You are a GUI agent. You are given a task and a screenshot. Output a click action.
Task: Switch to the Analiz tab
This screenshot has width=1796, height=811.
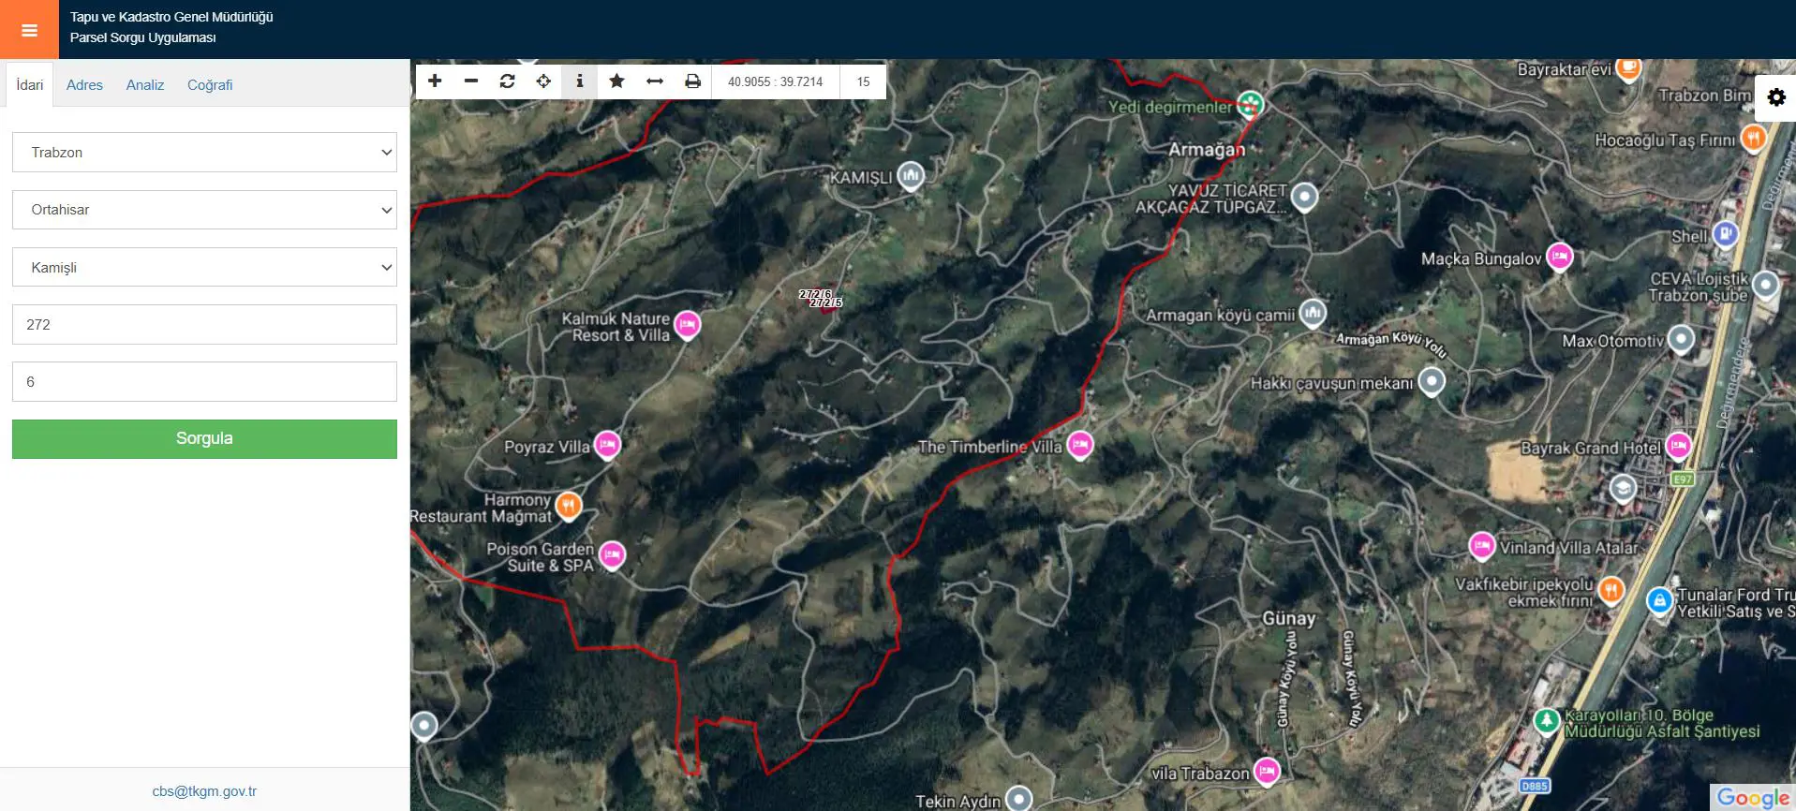click(145, 85)
